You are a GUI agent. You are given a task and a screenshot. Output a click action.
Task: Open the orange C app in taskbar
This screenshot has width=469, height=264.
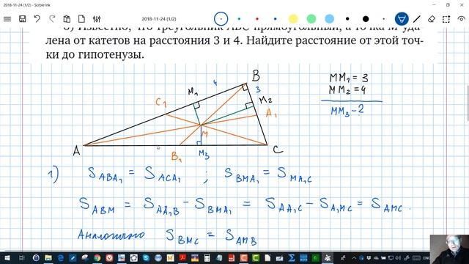tap(243, 258)
